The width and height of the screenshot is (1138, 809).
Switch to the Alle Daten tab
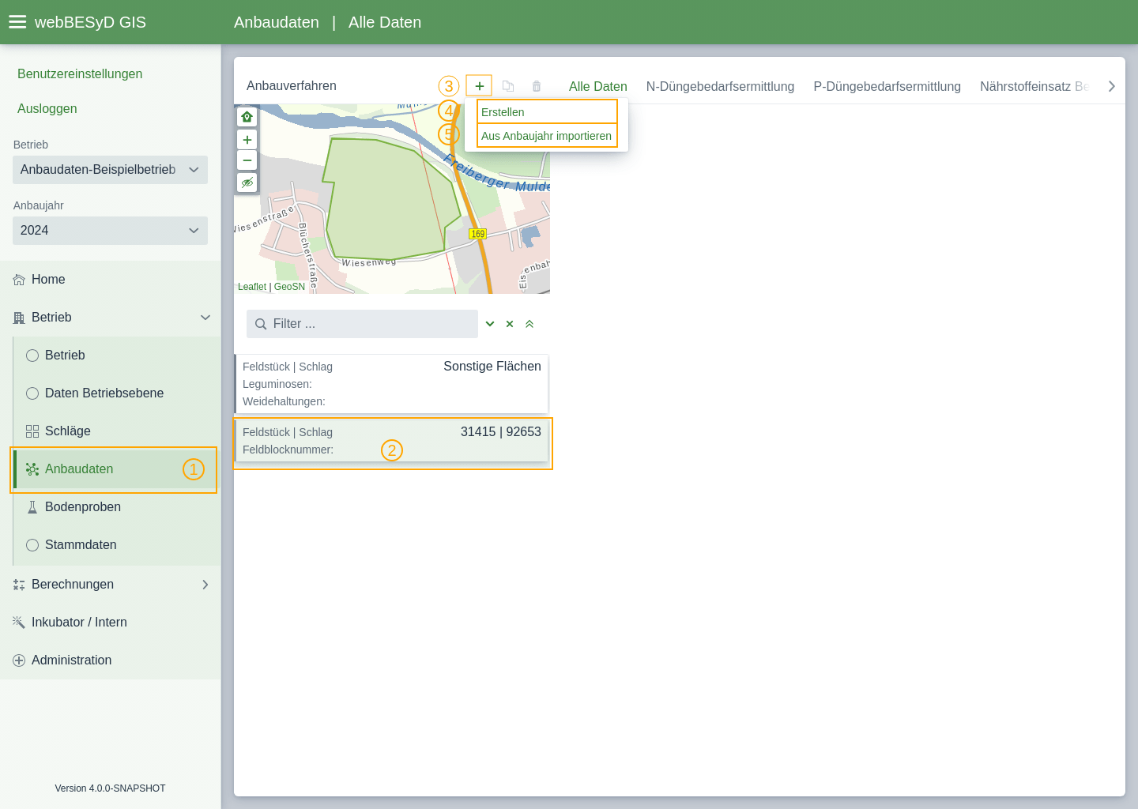tap(598, 87)
